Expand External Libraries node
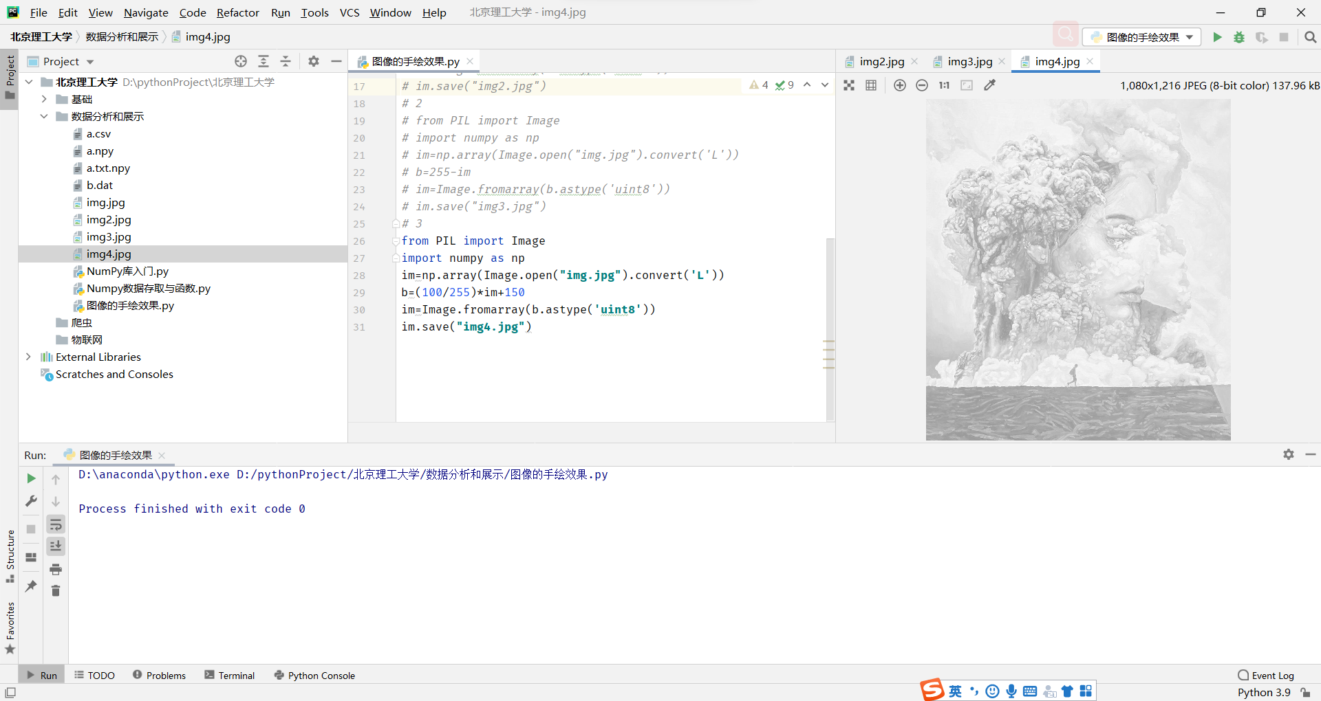1321x701 pixels. (28, 357)
